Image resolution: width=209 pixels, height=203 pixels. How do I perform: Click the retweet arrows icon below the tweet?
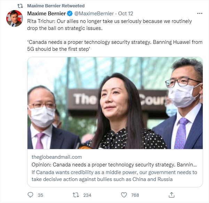76,195
